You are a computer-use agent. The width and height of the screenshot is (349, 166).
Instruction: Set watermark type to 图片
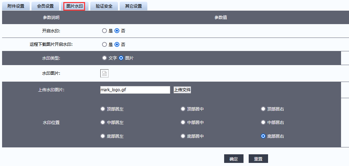121,58
